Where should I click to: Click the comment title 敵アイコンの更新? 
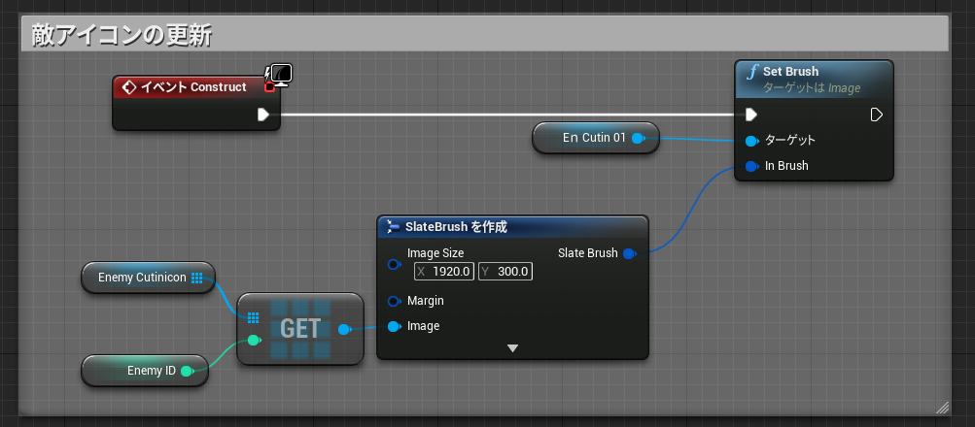pos(122,36)
